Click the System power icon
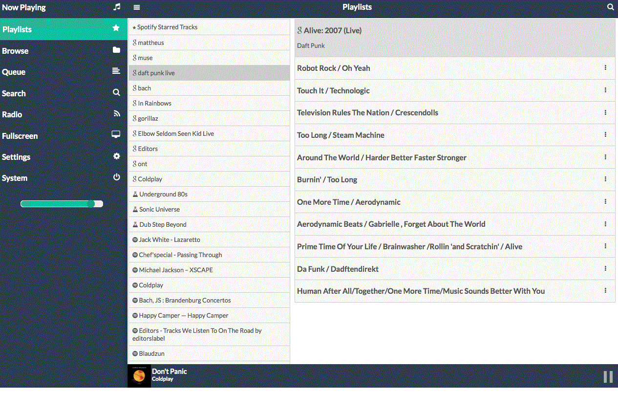This screenshot has height=394, width=618. 116,177
